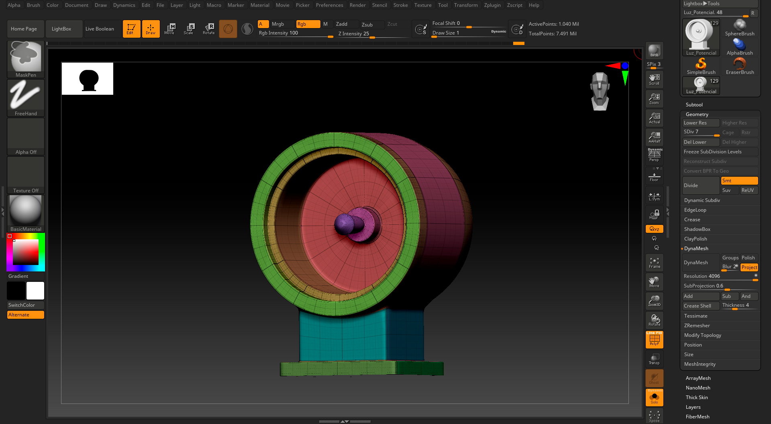Click the white secondary color swatch

click(35, 291)
